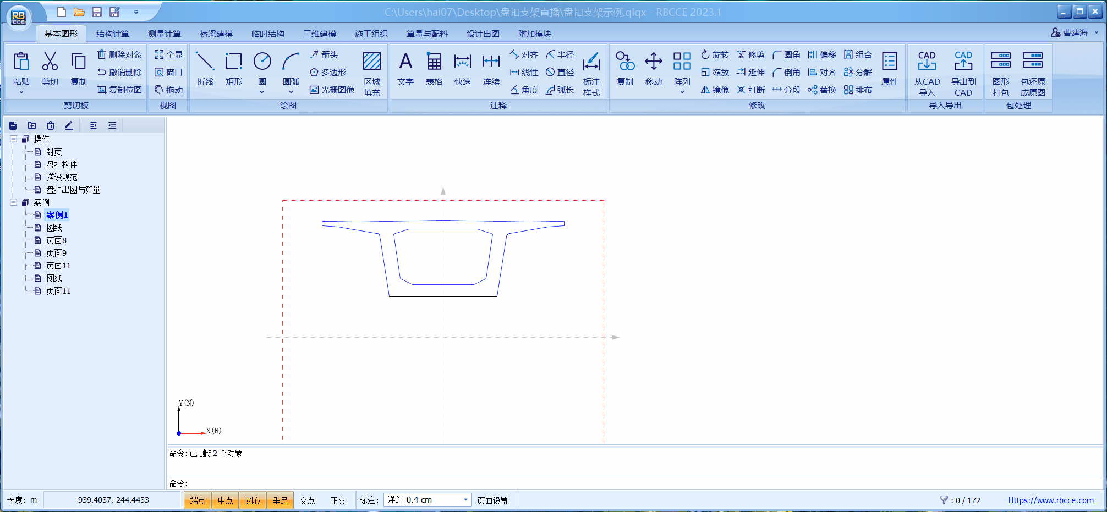Toggle 端点 endpoint snap off
1107x512 pixels.
pos(198,500)
